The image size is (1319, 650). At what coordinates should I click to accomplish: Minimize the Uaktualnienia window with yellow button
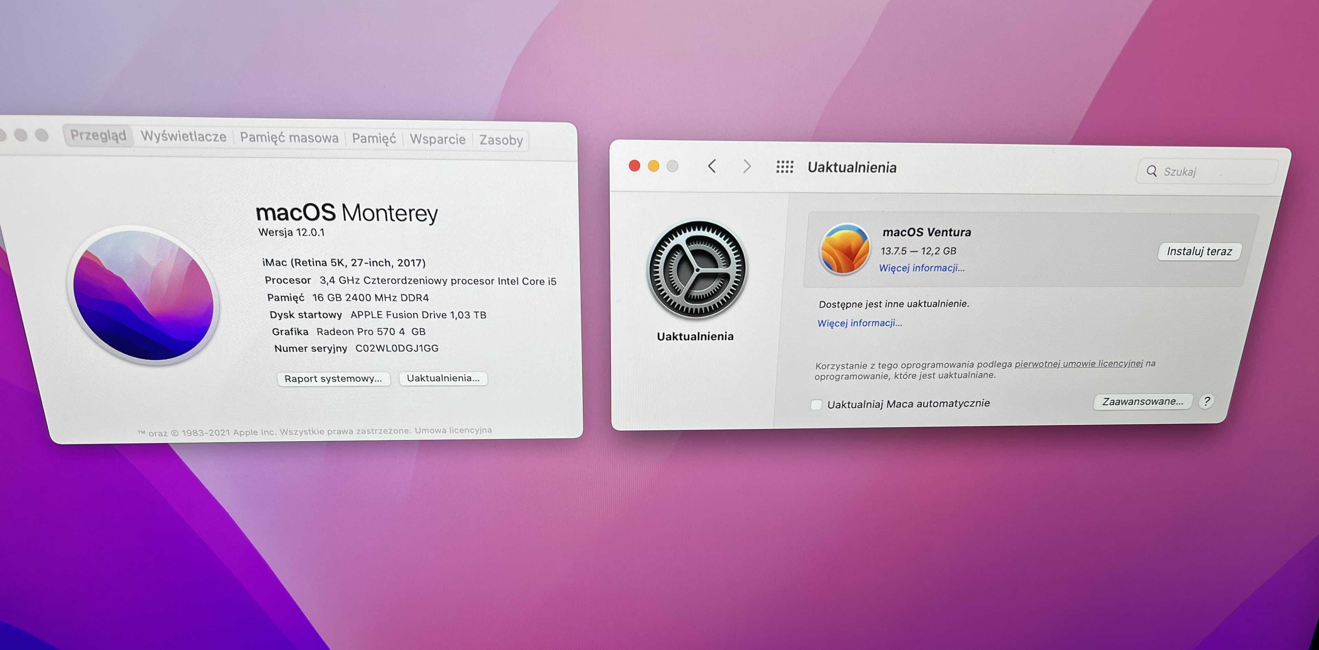(653, 166)
